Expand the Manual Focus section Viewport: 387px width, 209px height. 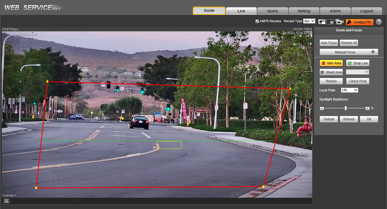pyautogui.click(x=349, y=52)
